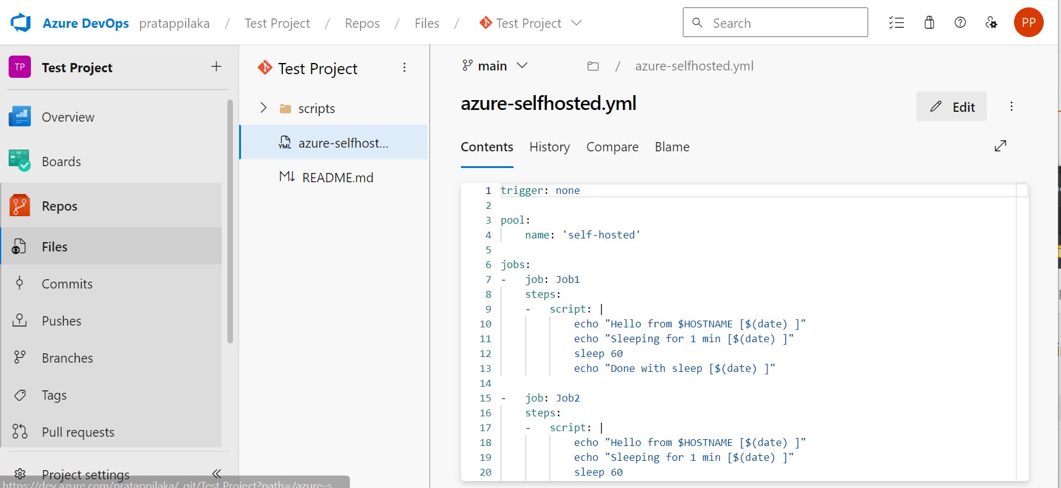1061x488 pixels.
Task: Open Commits in the Repos sidebar
Action: click(x=67, y=284)
